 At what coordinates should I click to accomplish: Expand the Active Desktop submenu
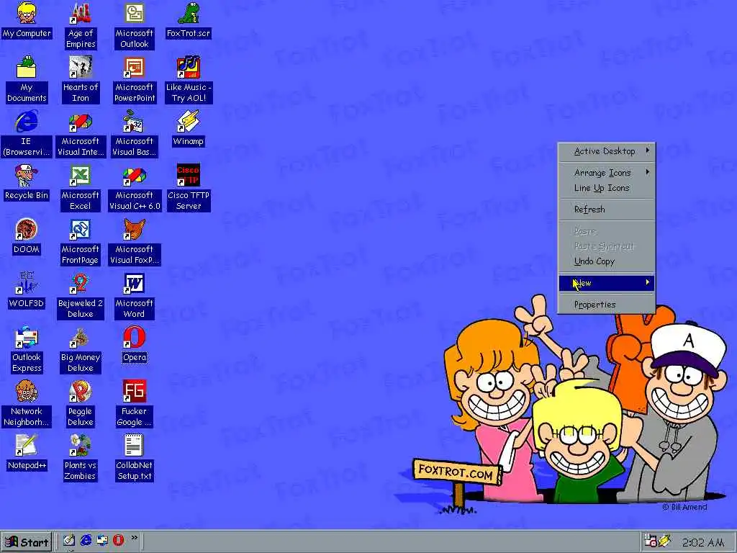tap(606, 151)
